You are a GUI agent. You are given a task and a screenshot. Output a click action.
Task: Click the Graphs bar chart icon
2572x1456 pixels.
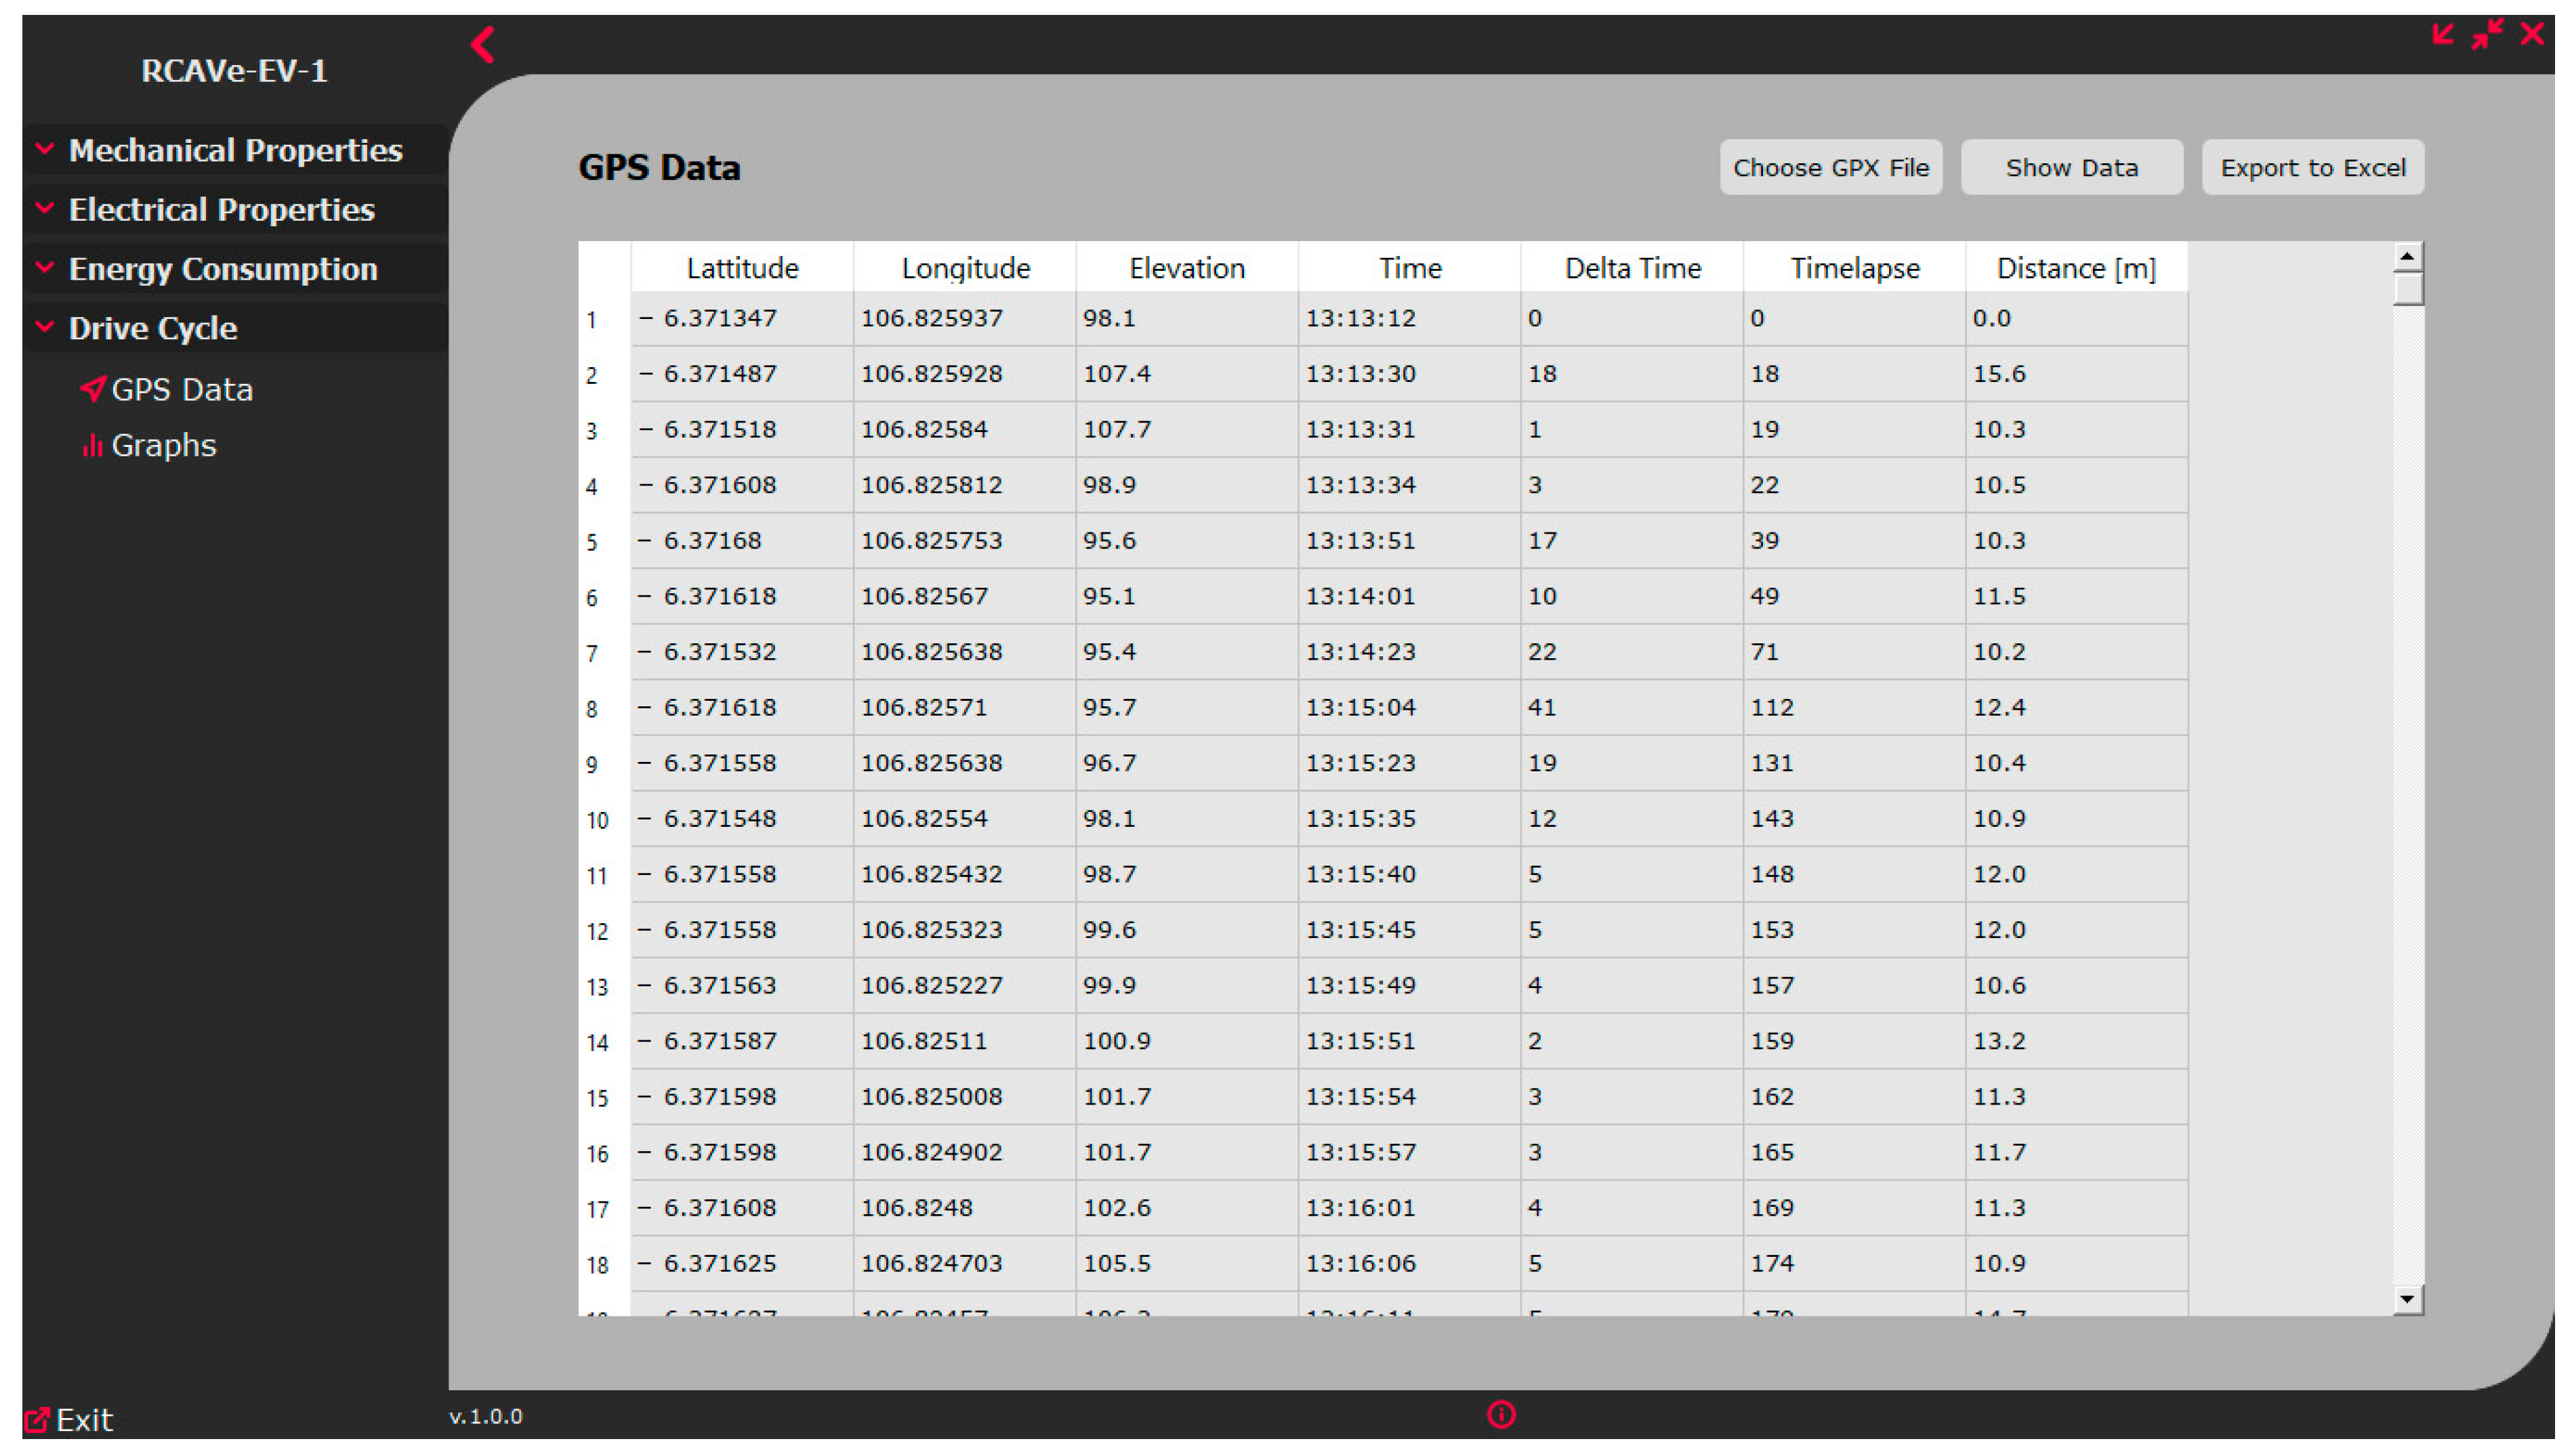[92, 445]
